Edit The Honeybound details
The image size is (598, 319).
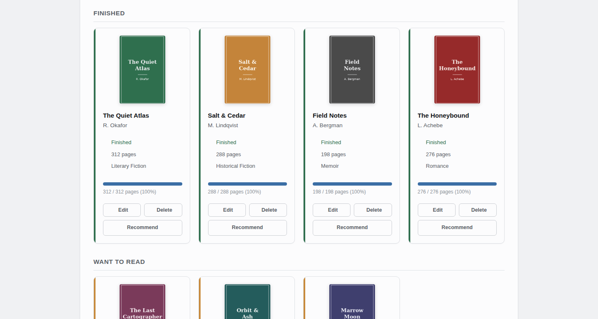(436, 210)
